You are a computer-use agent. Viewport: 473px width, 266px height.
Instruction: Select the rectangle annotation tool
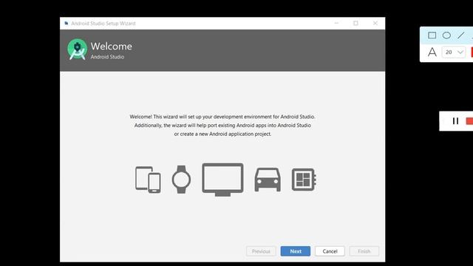432,35
